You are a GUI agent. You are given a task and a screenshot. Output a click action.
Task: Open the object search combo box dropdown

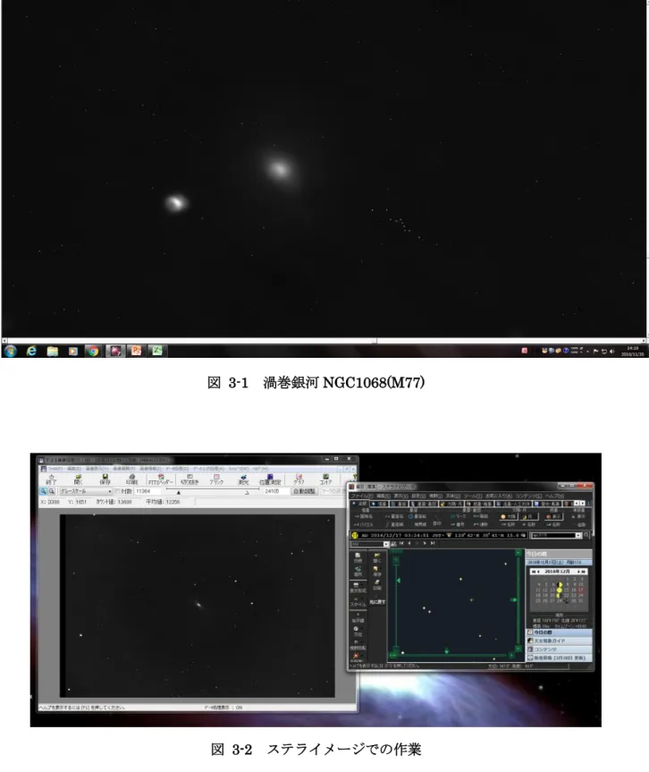coord(578,535)
